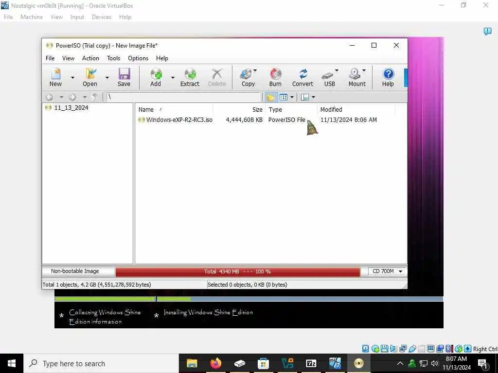
Task: Click the Save floppy disk icon
Action: pyautogui.click(x=124, y=74)
